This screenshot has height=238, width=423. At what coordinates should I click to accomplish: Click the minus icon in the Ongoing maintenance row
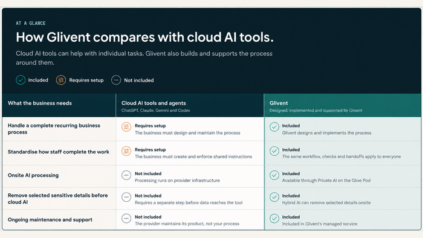pos(126,218)
